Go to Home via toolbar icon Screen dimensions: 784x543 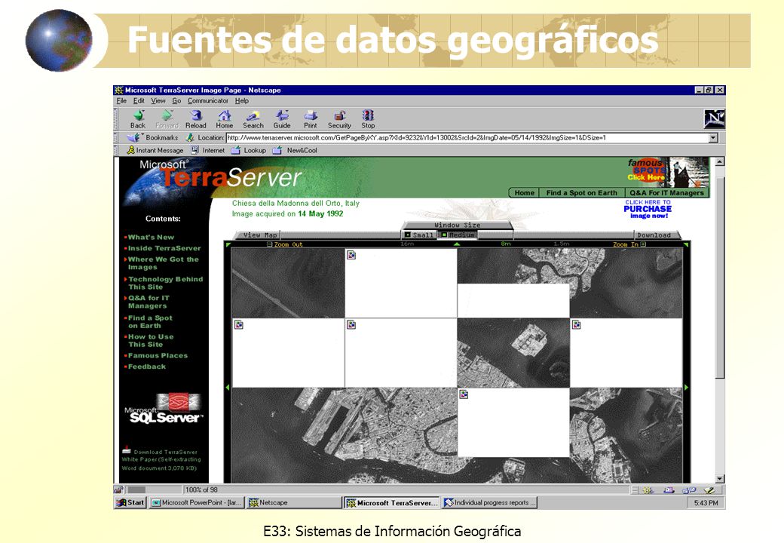tap(225, 119)
